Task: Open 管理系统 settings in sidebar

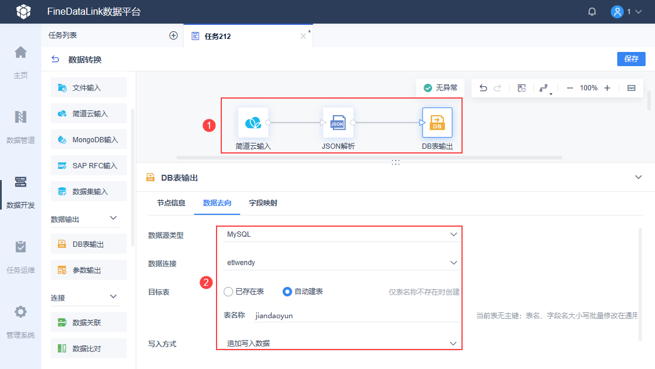Action: pos(21,322)
